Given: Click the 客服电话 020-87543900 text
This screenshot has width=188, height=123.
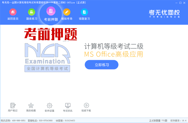Looking at the screenshot, I should [40, 120].
